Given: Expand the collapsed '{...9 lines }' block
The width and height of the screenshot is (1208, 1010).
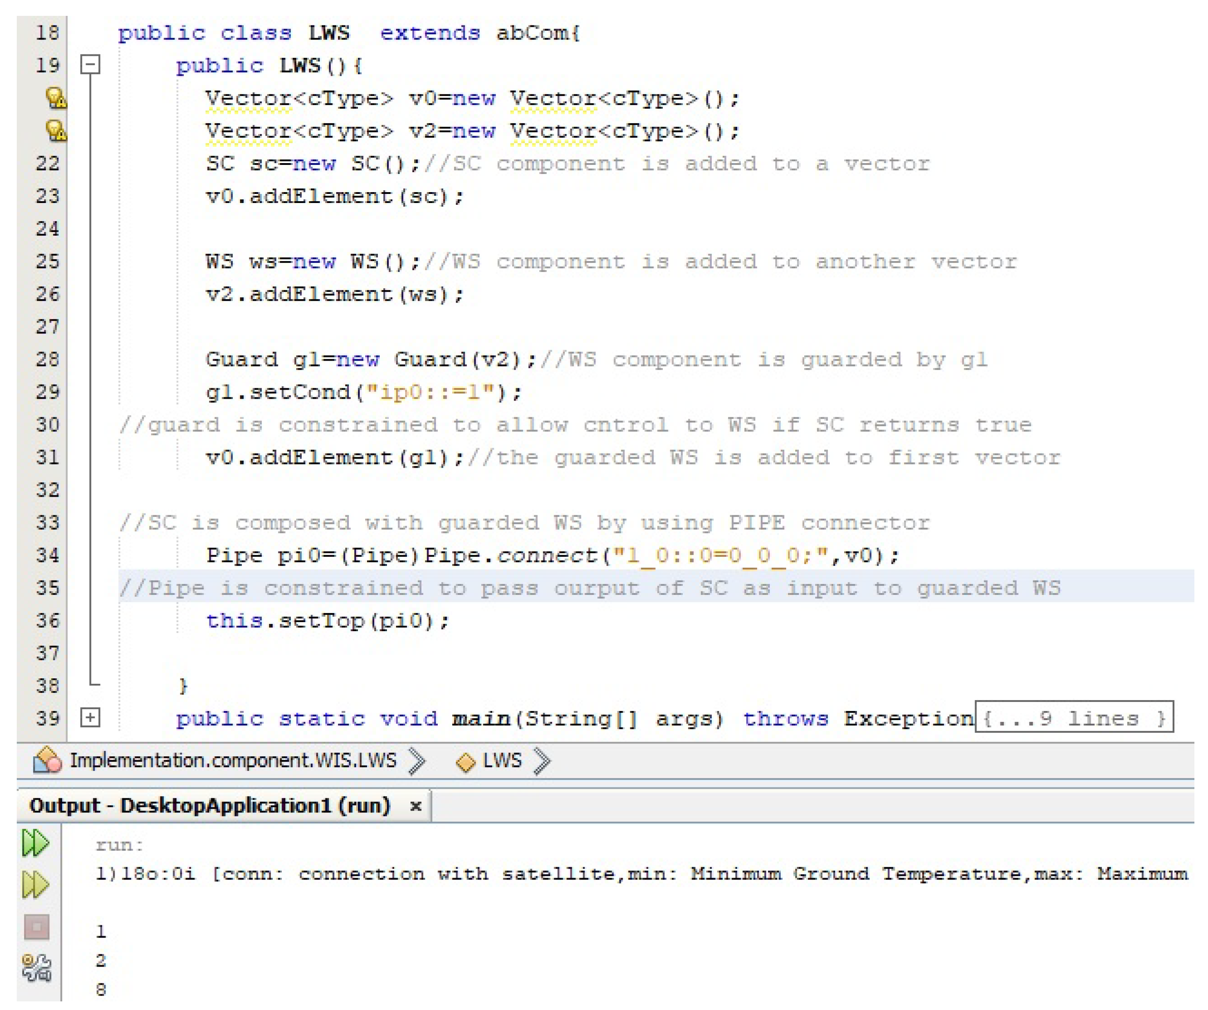Looking at the screenshot, I should coord(1073,718).
